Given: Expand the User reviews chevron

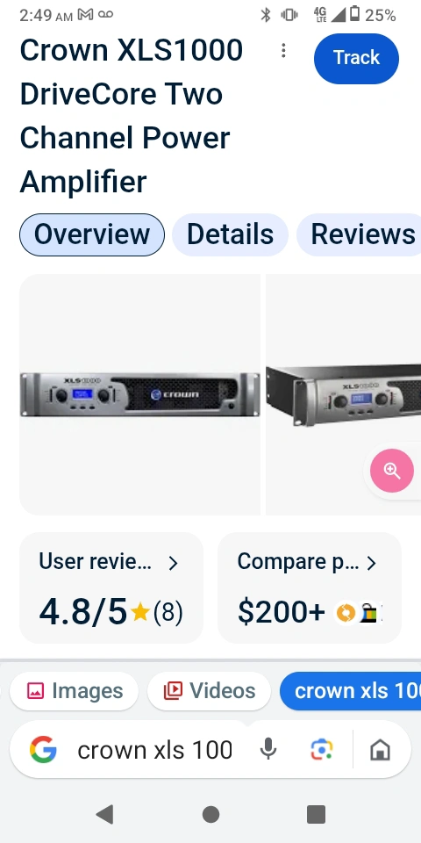Looking at the screenshot, I should 173,563.
